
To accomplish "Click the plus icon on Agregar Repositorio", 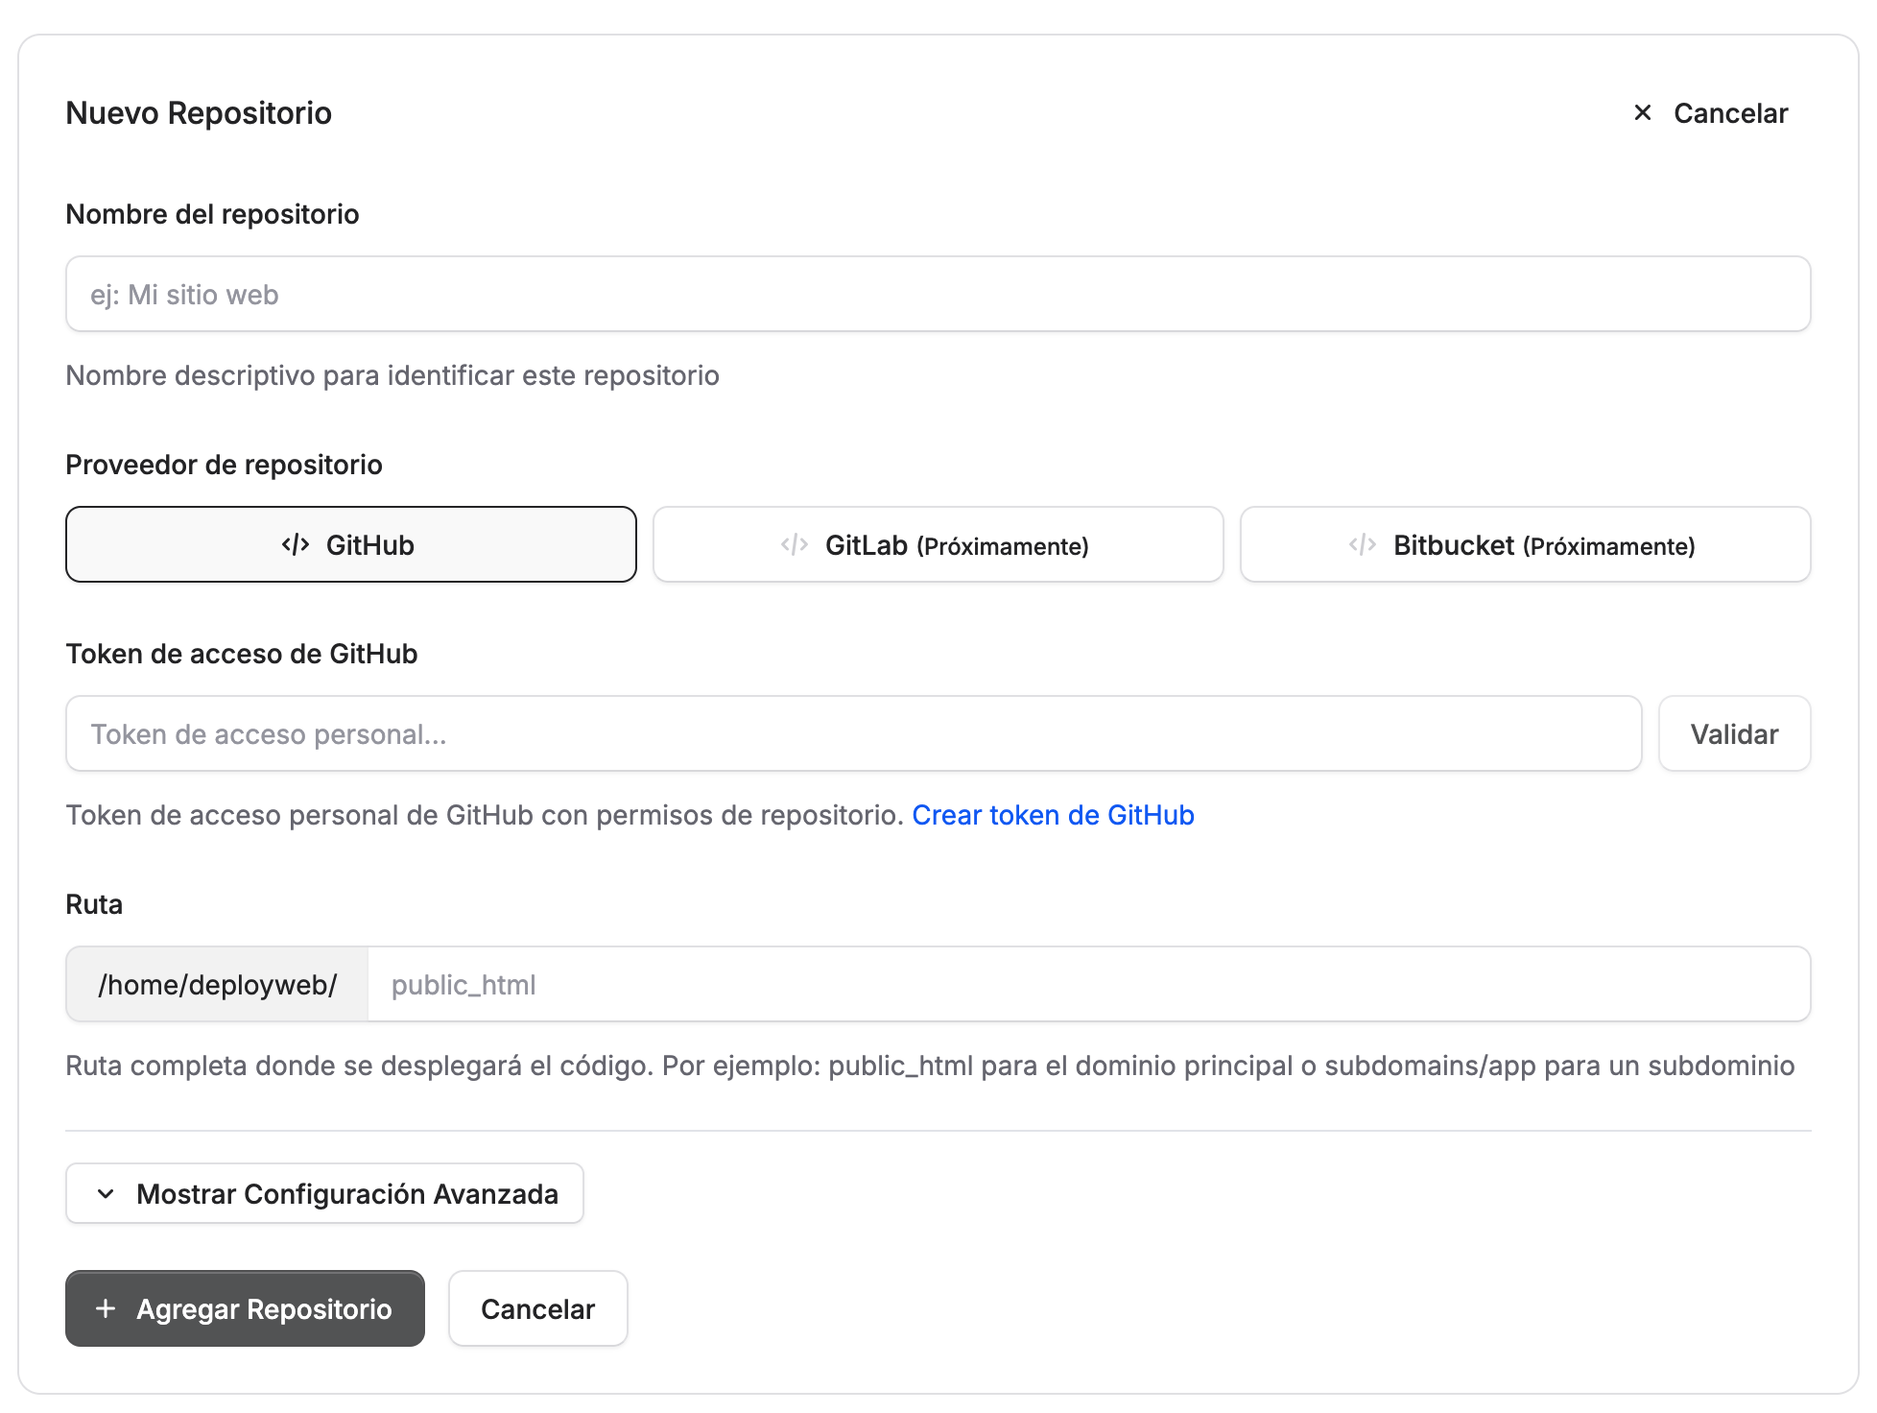I will coord(105,1308).
